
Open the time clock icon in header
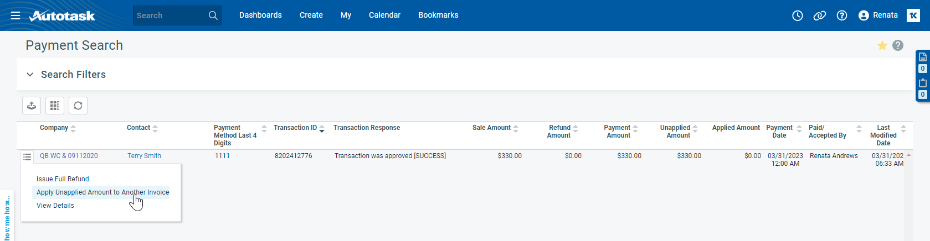click(x=797, y=15)
